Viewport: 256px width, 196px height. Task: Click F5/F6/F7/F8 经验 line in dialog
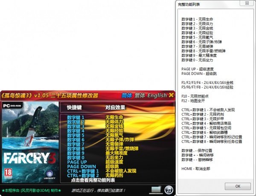(x=207, y=87)
